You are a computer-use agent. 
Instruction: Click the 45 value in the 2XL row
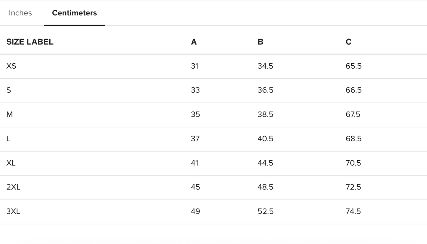pos(195,187)
